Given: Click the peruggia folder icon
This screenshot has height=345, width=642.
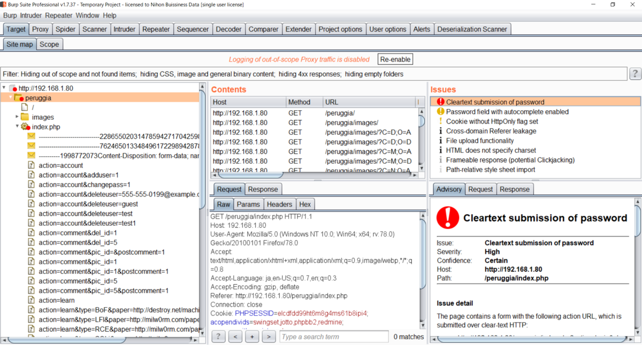Looking at the screenshot, I should coord(18,98).
